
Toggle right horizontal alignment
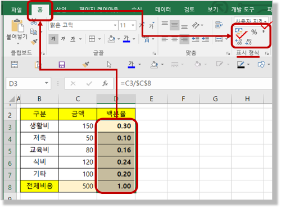click(x=184, y=39)
